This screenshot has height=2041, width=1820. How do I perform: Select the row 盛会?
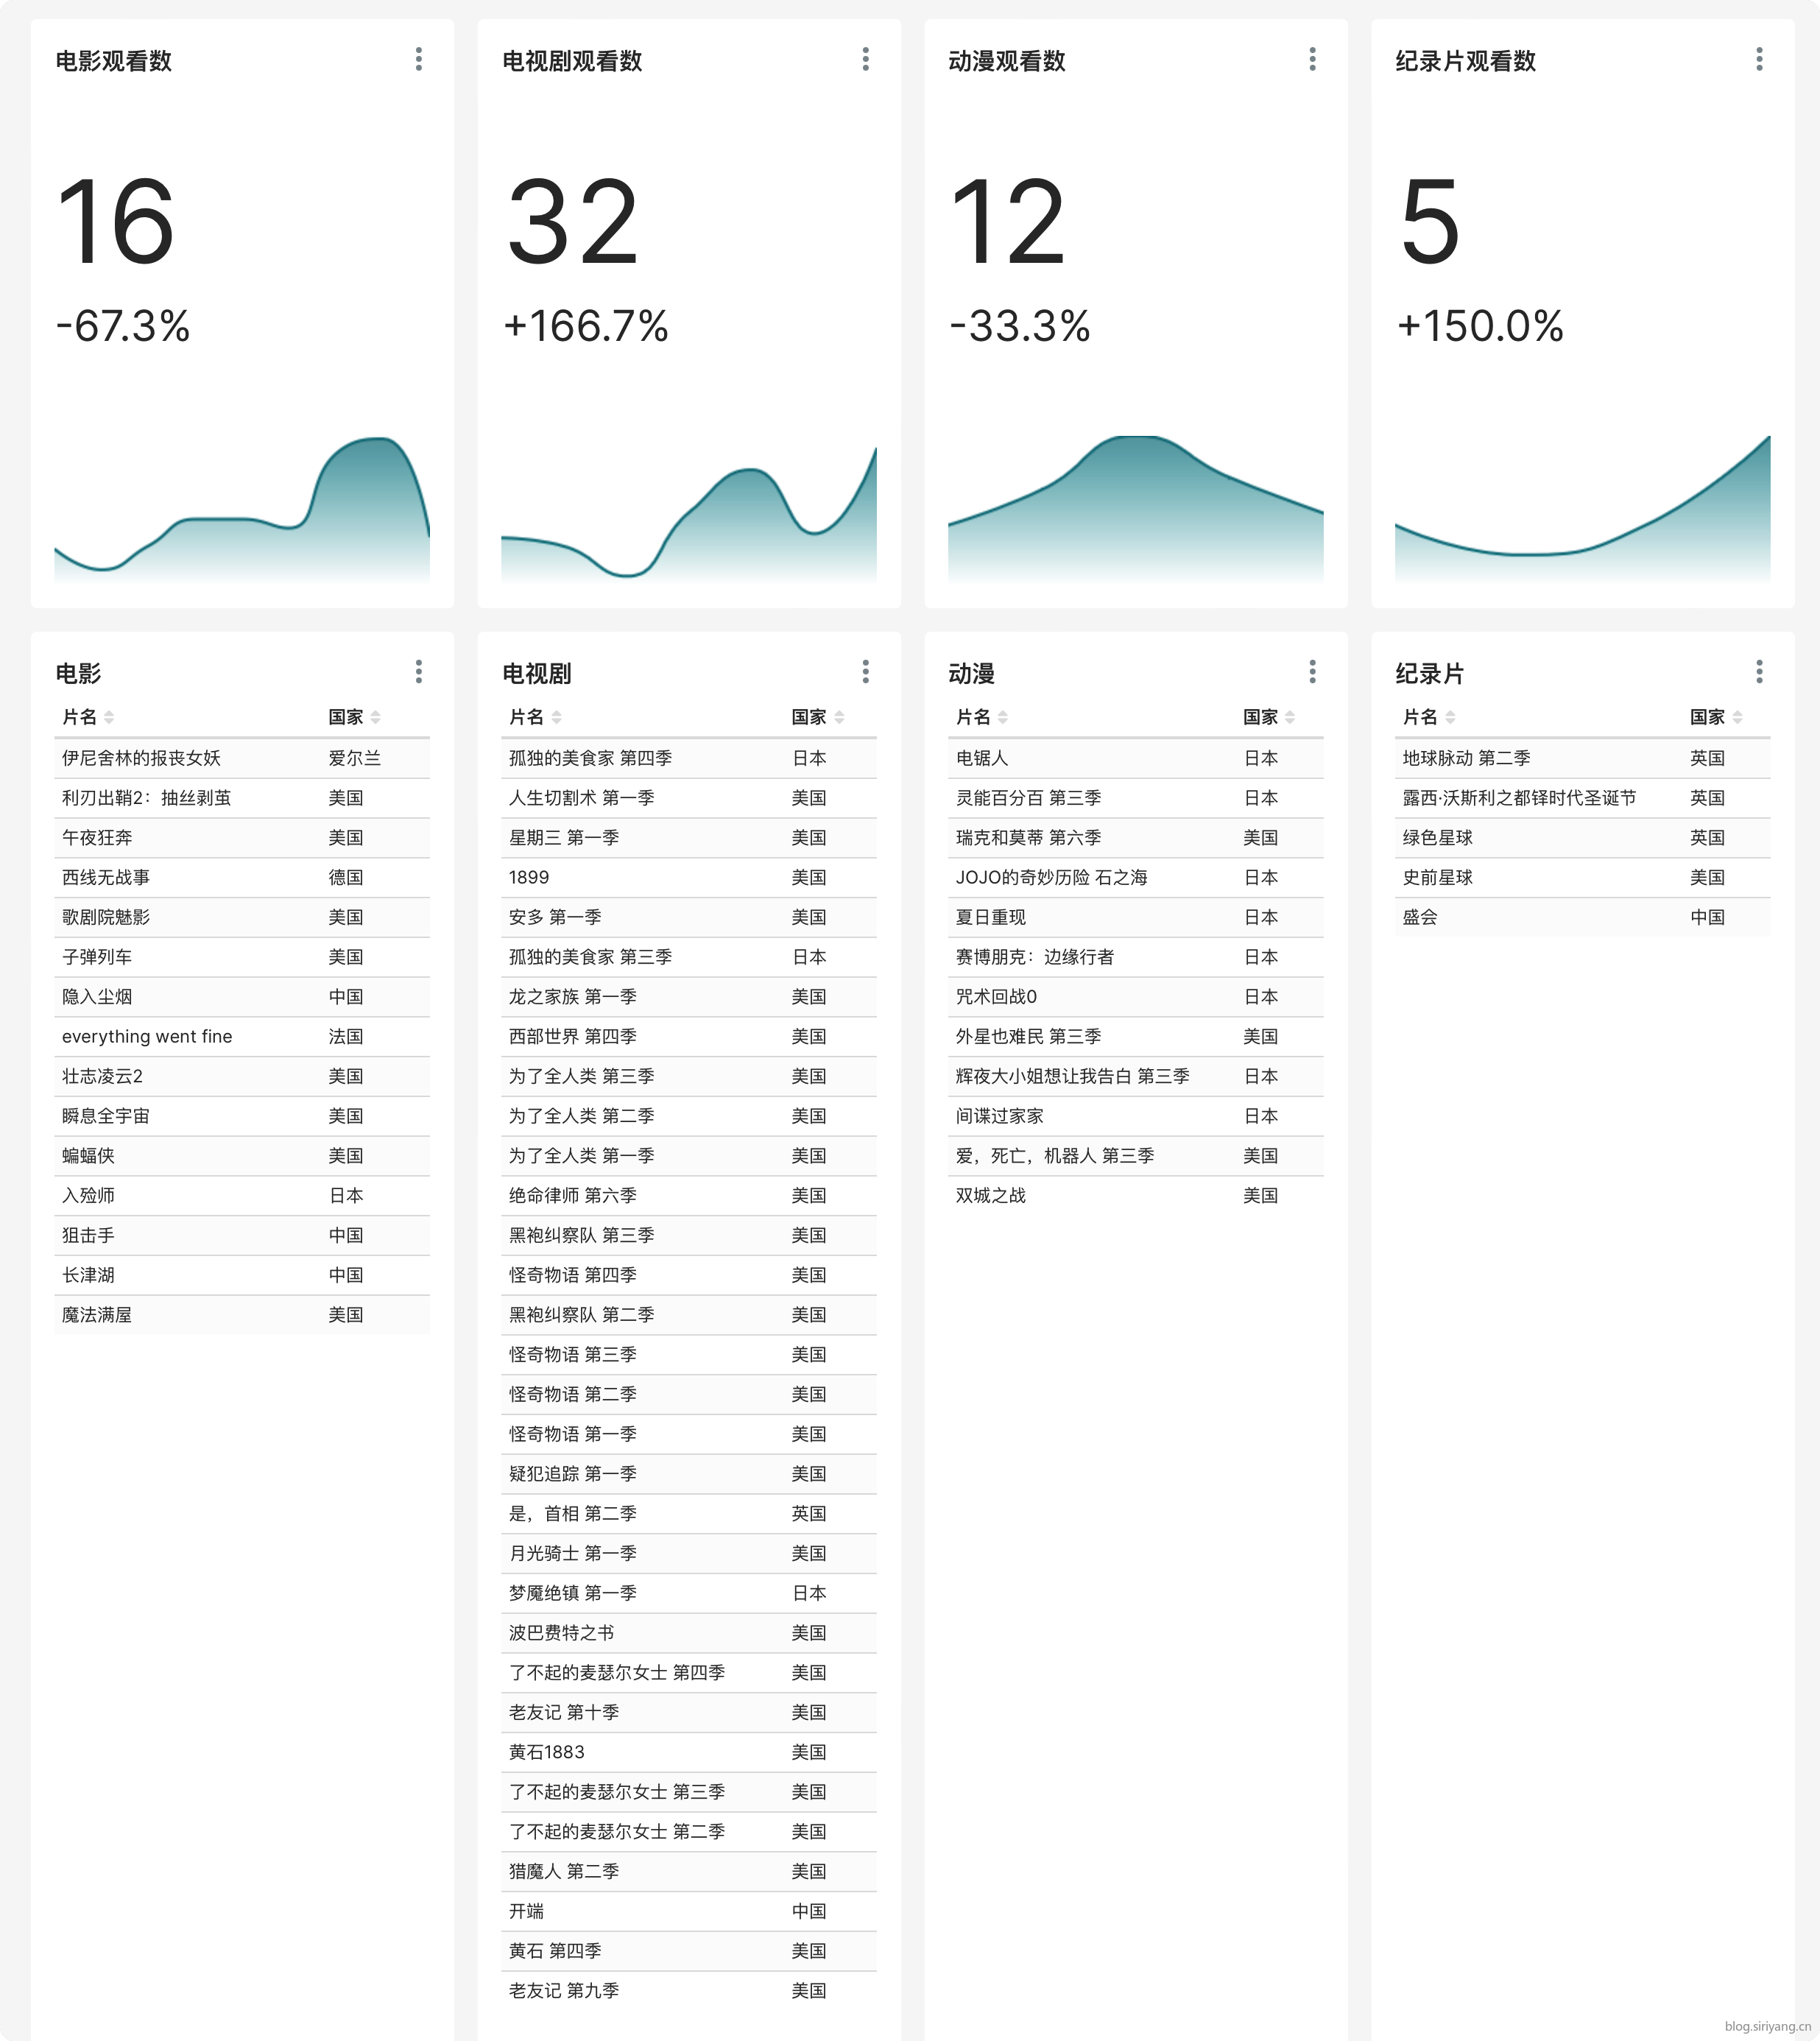click(1583, 917)
